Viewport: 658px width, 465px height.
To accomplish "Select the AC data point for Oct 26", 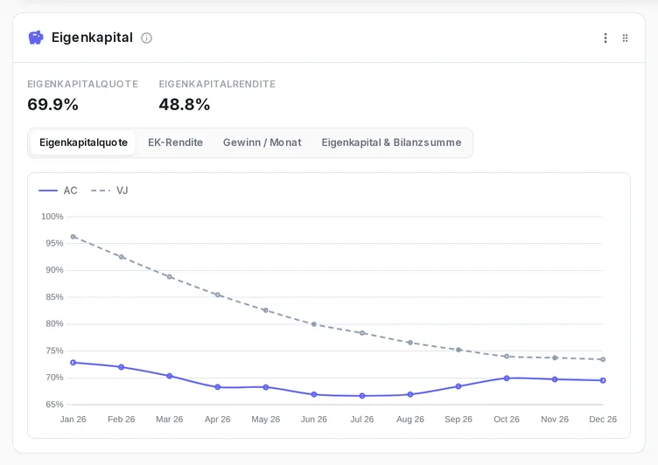I will [507, 378].
